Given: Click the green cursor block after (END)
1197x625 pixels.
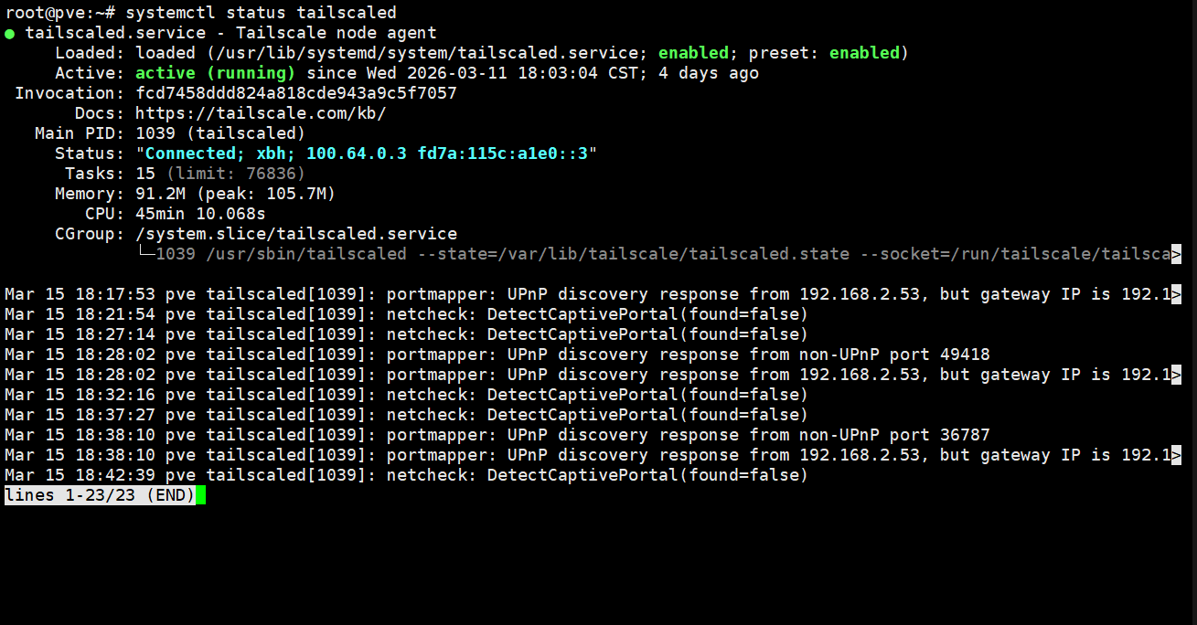Looking at the screenshot, I should click(x=200, y=495).
